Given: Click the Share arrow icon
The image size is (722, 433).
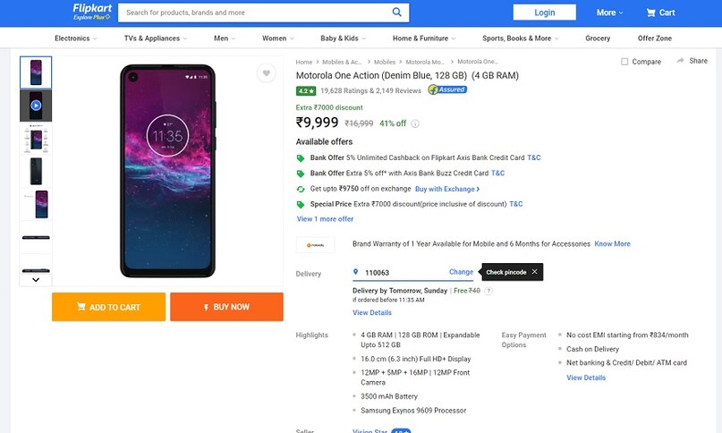Looking at the screenshot, I should (x=681, y=61).
